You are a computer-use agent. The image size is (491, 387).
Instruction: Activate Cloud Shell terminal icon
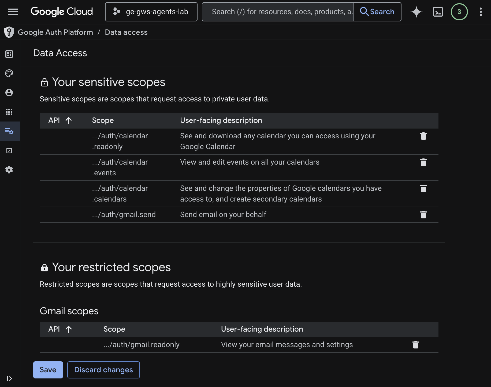click(438, 12)
